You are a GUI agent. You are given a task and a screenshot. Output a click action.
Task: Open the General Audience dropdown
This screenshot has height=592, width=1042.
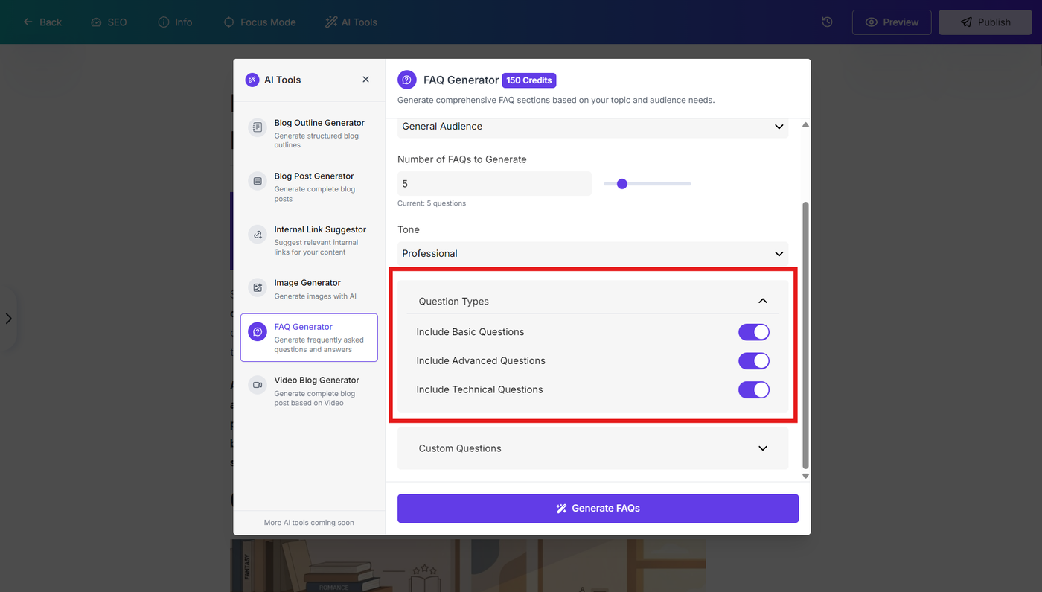tap(592, 127)
